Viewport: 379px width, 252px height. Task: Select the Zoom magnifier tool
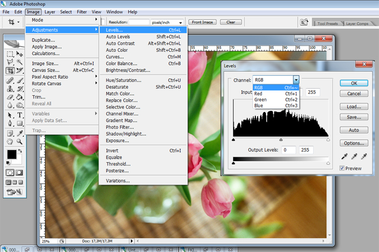(20, 141)
